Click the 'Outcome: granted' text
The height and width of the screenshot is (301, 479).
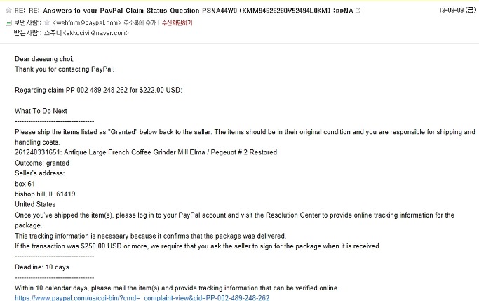pos(42,163)
